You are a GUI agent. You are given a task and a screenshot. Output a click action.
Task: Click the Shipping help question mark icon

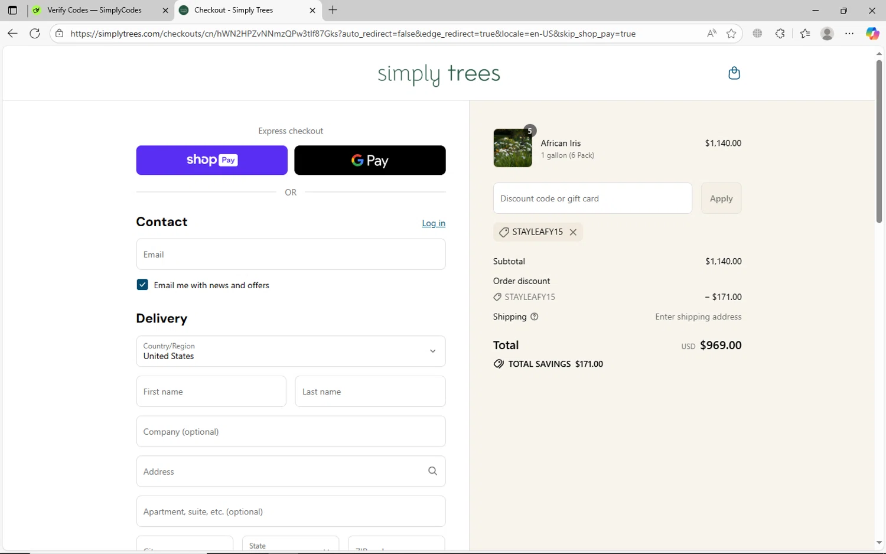pos(535,317)
